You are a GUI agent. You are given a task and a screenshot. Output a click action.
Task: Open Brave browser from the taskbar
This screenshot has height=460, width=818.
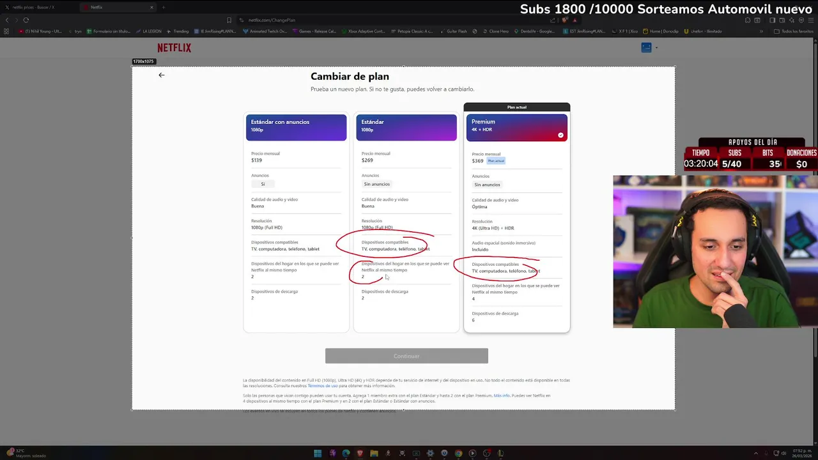pyautogui.click(x=360, y=454)
